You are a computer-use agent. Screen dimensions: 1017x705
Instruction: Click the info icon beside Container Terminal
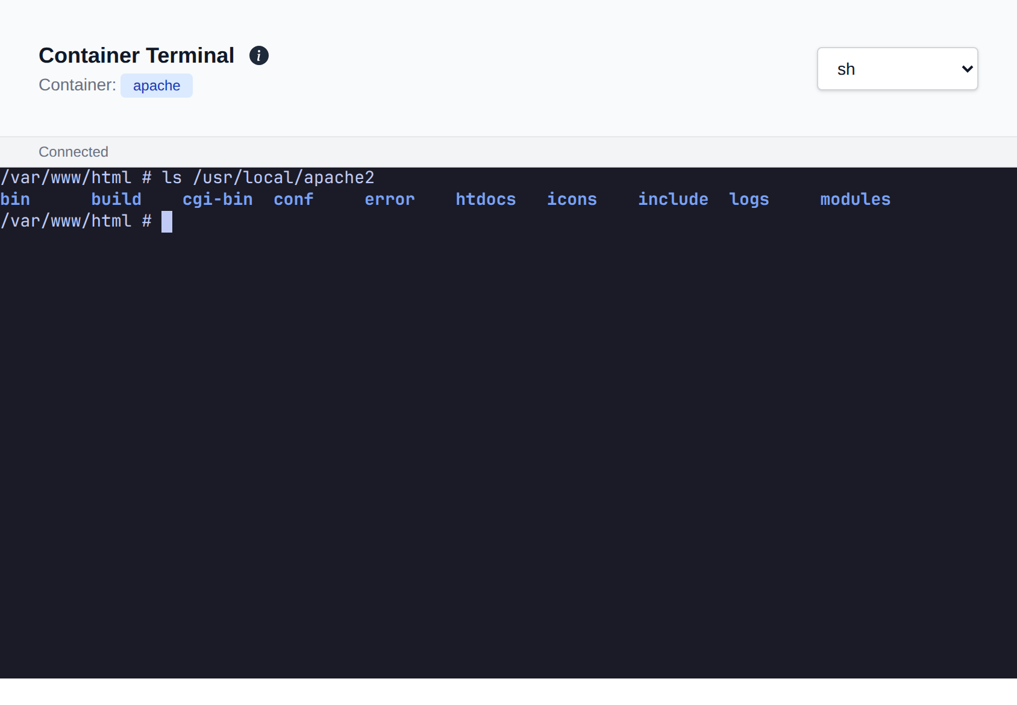259,55
